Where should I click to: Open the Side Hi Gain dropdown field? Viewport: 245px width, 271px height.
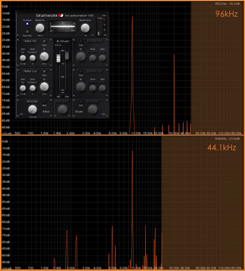tap(102, 52)
